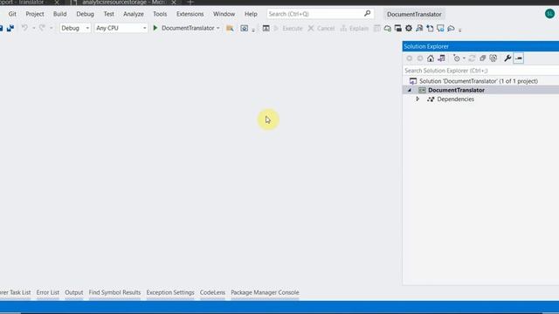
Task: Expand the Dependencies node arrow
Action: [418, 99]
